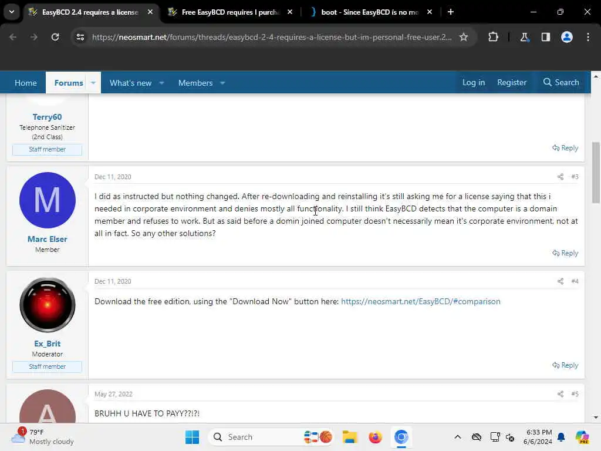Bookmark this page with the star icon
Screen dimensions: 601x451
(464, 37)
